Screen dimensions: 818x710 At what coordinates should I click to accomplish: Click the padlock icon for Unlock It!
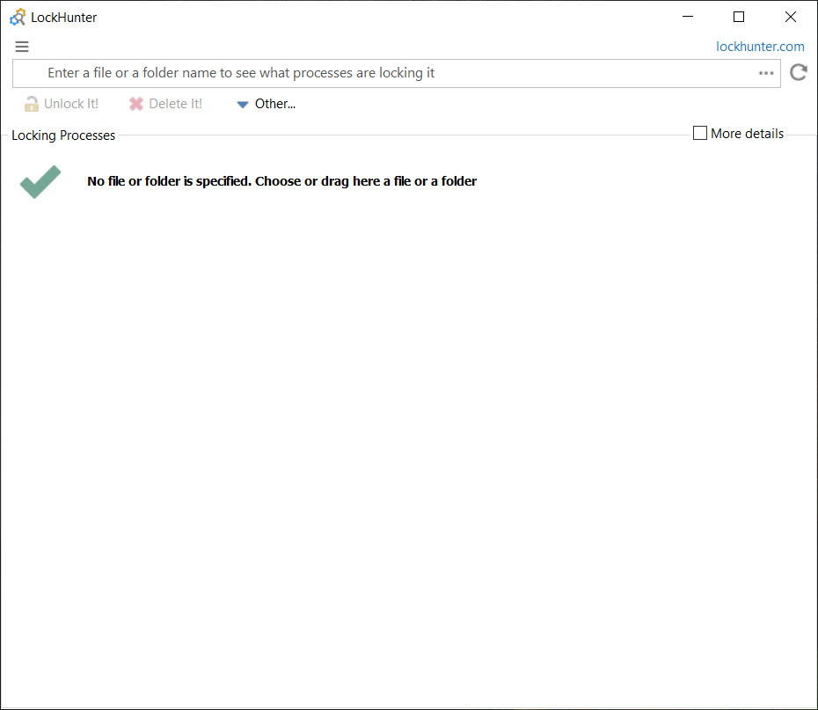pos(32,104)
